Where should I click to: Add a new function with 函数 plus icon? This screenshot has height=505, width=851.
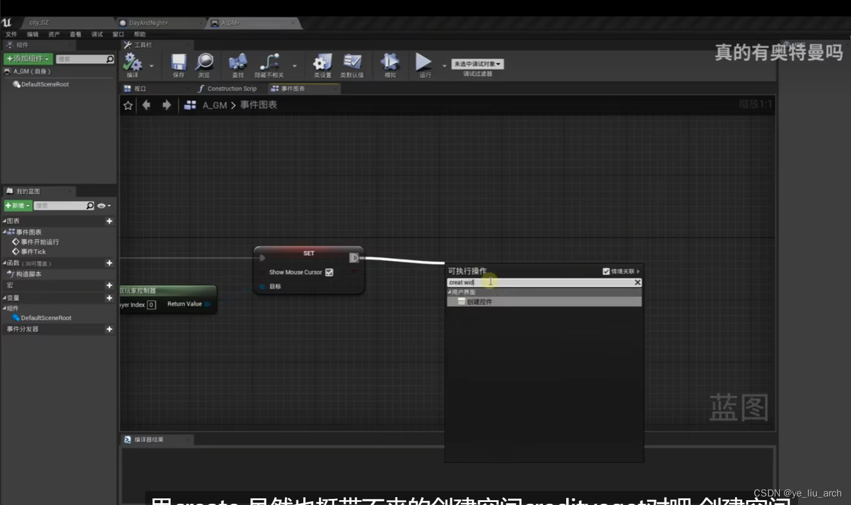109,263
